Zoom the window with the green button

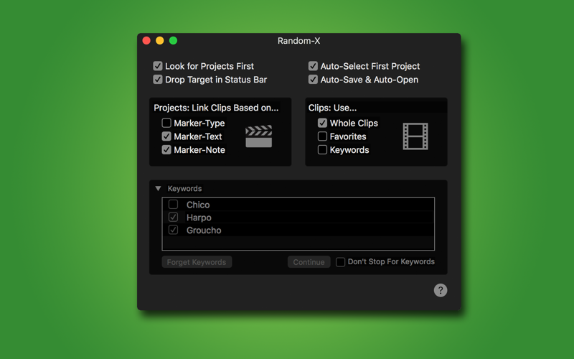point(173,40)
